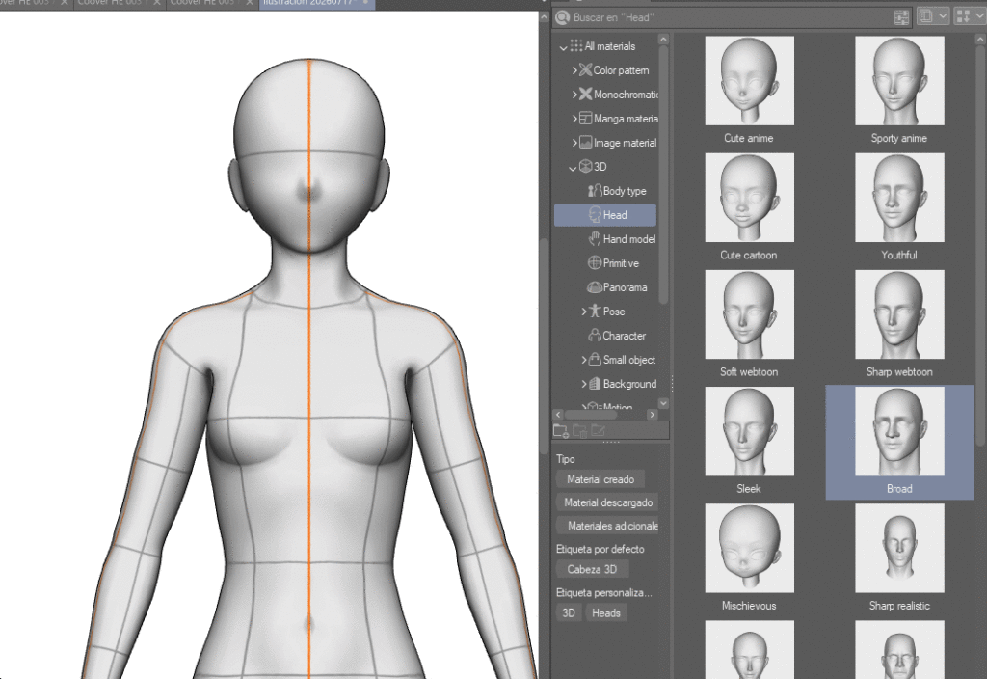This screenshot has width=987, height=679.
Task: Create a new material folder
Action: [560, 431]
